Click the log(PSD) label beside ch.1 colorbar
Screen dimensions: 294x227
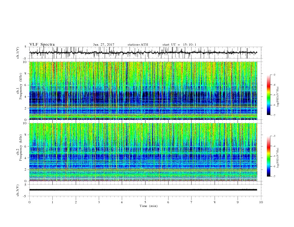tap(278, 97)
